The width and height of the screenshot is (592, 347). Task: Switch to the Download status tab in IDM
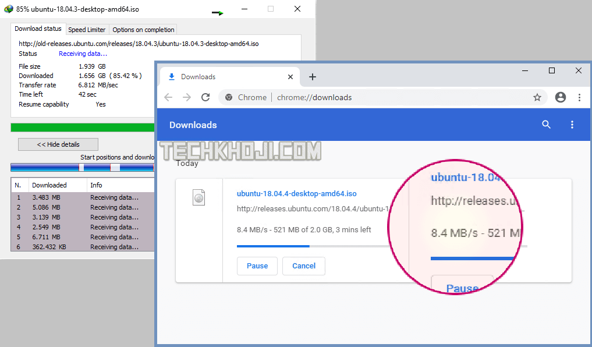coord(38,29)
